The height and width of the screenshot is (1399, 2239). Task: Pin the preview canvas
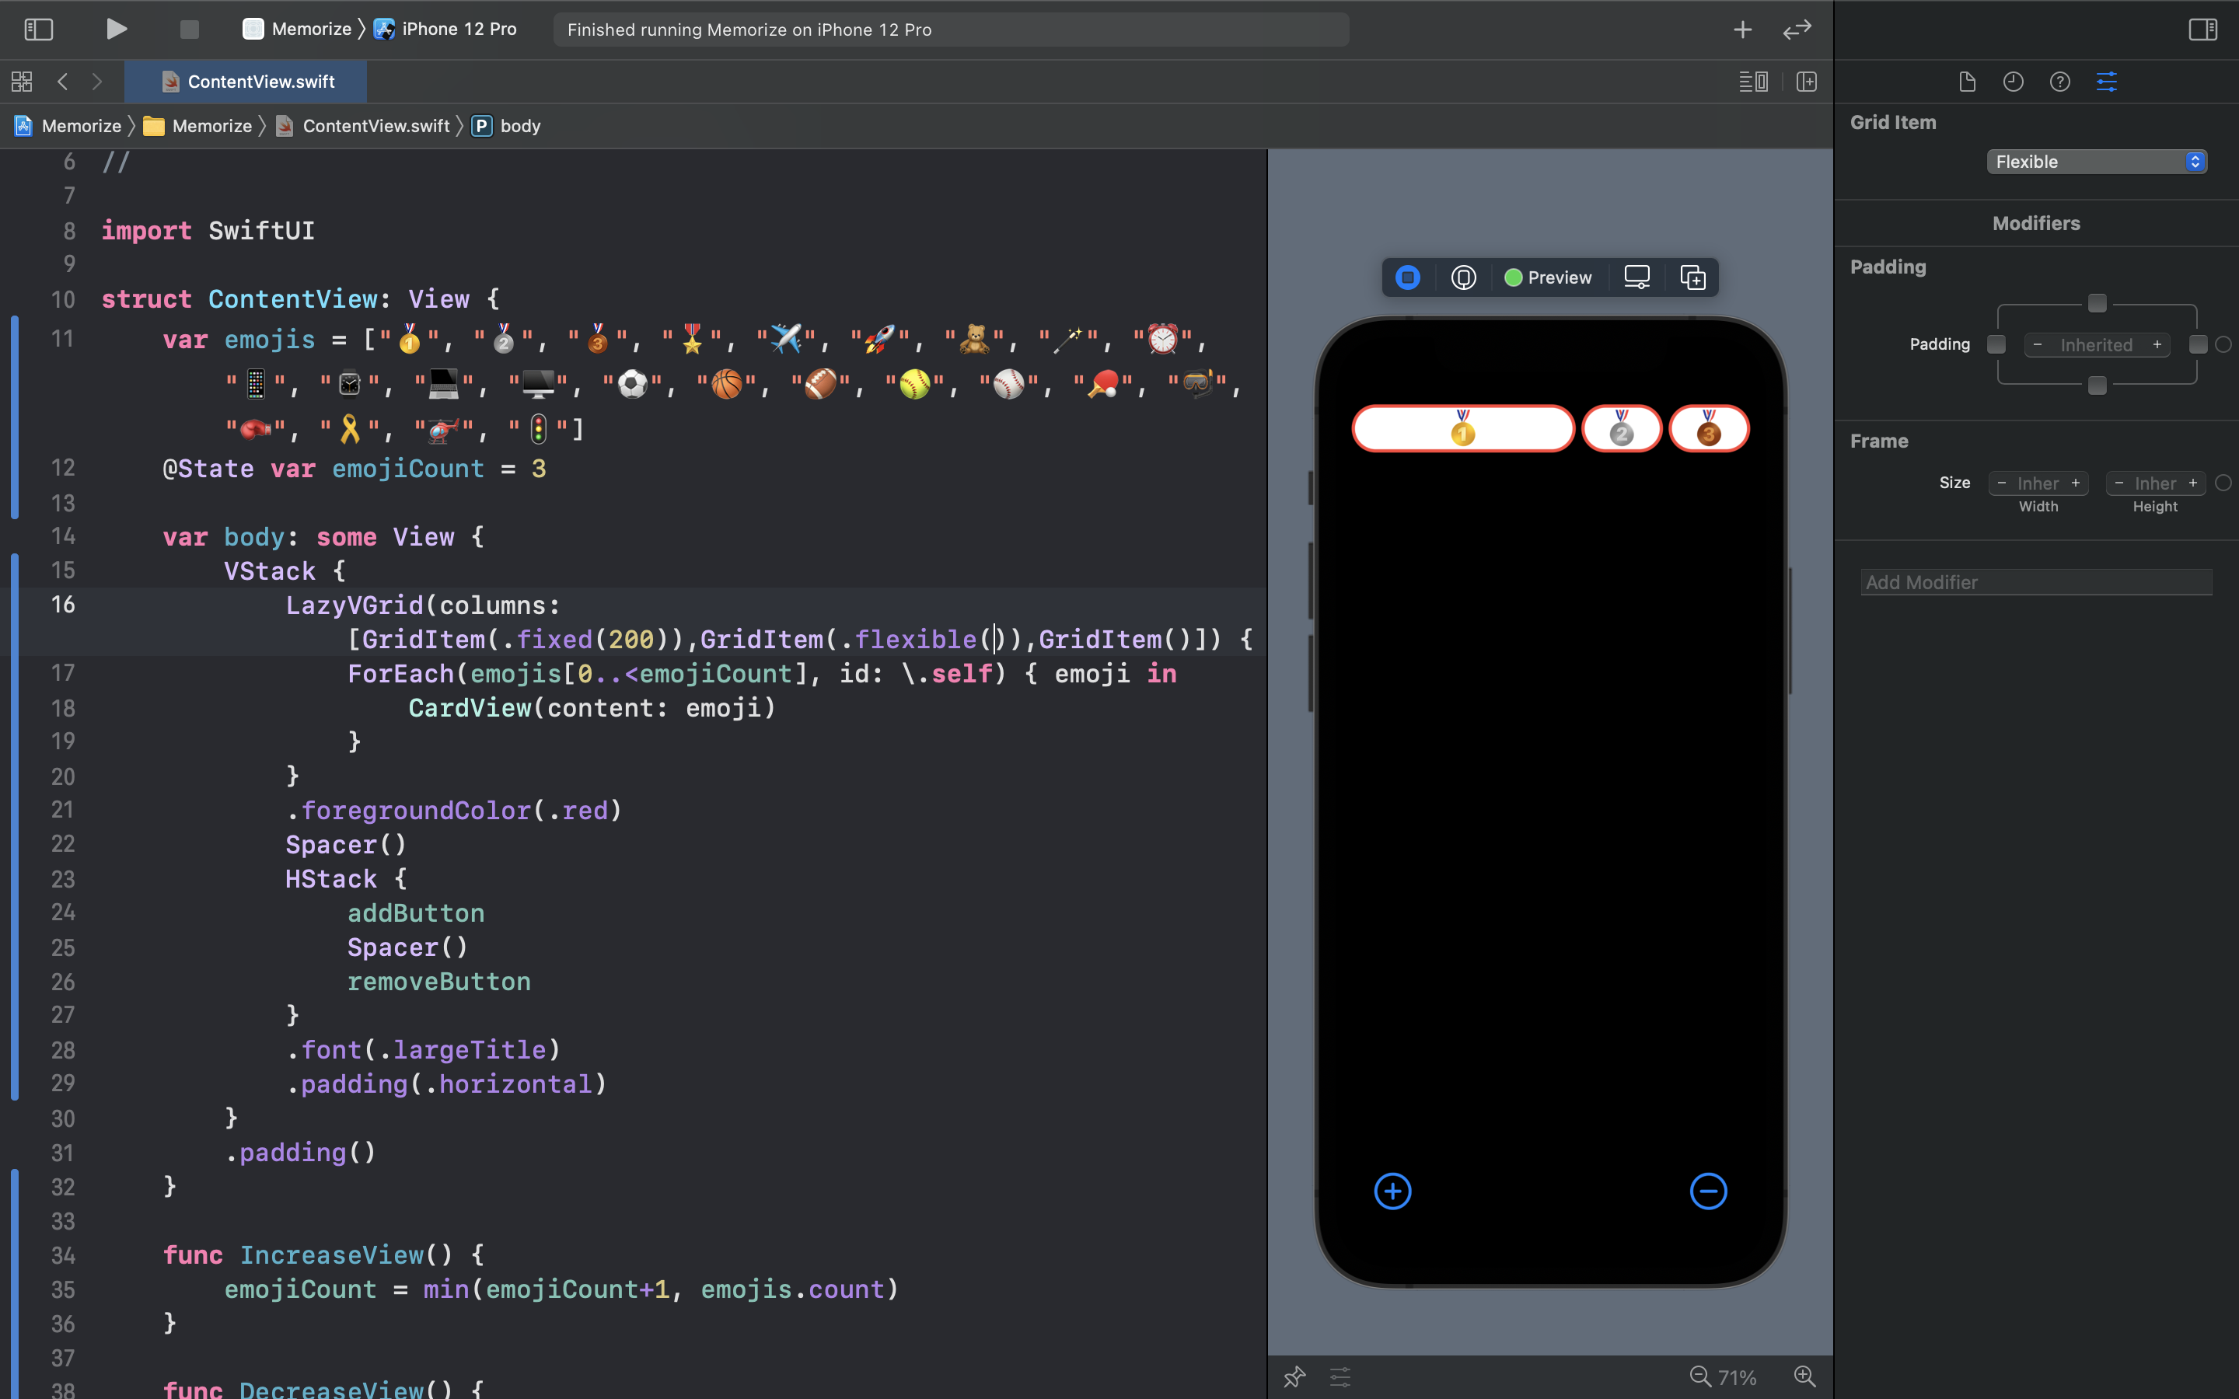[1294, 1376]
